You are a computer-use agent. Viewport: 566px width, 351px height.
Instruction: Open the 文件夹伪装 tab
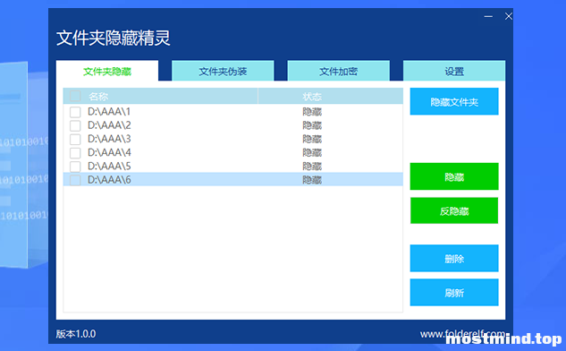point(223,71)
